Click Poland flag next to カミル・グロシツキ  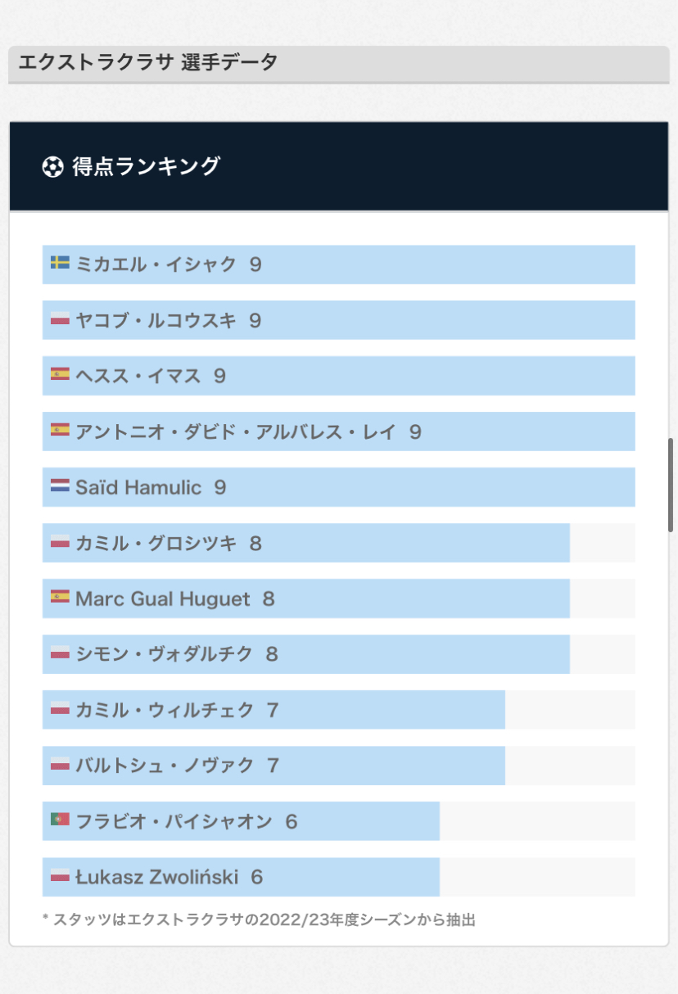[x=60, y=542]
